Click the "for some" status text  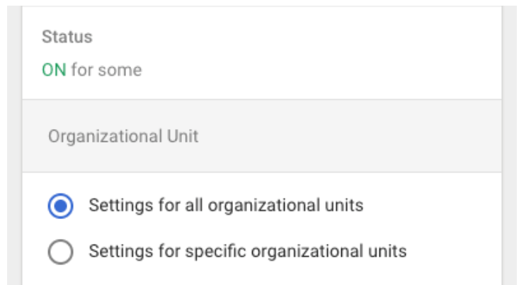106,70
